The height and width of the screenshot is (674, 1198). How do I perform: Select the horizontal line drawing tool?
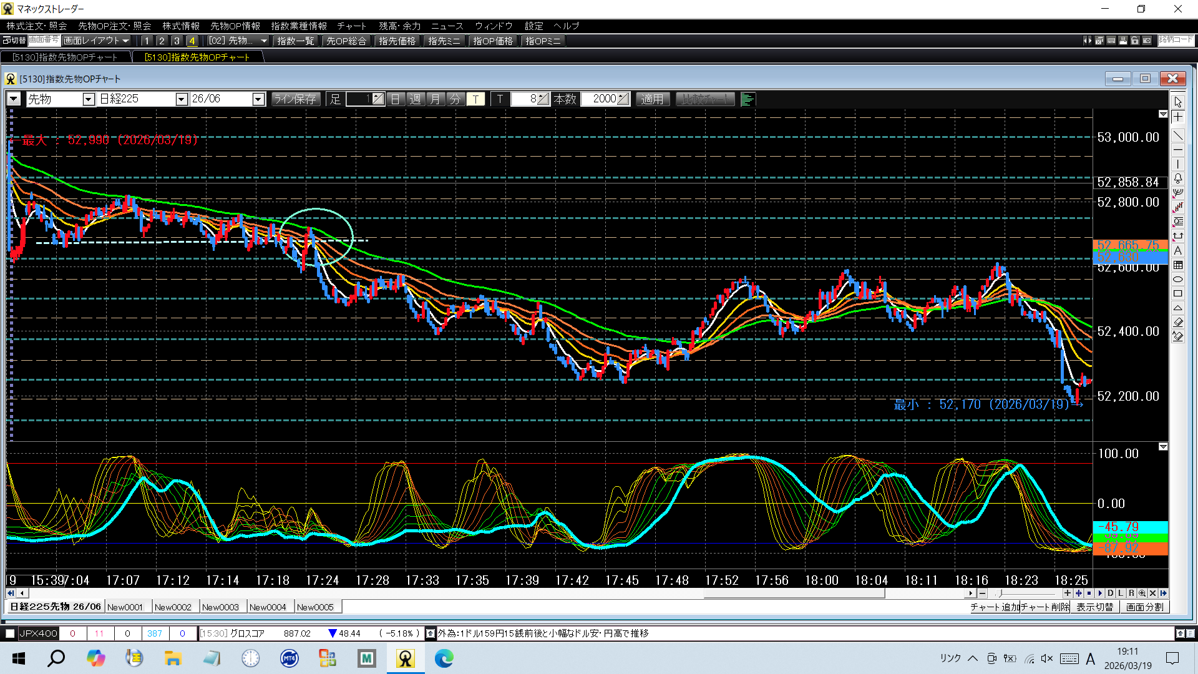tap(1177, 150)
